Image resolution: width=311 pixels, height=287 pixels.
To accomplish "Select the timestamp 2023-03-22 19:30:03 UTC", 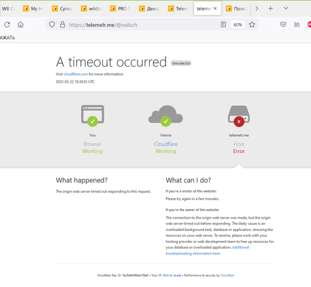I will (x=75, y=82).
